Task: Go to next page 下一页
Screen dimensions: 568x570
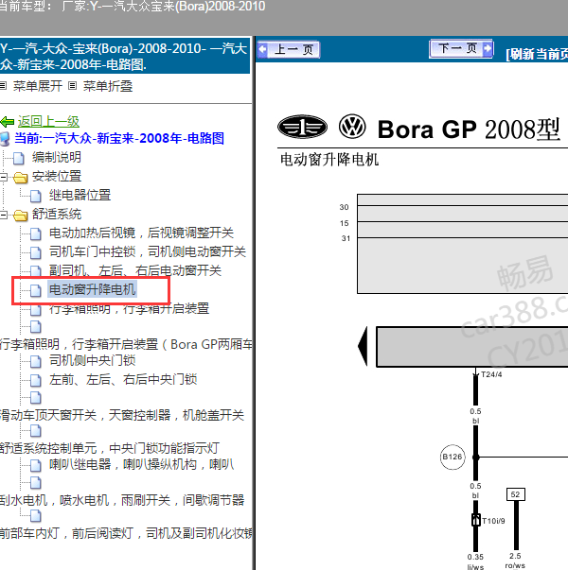Action: [x=461, y=49]
